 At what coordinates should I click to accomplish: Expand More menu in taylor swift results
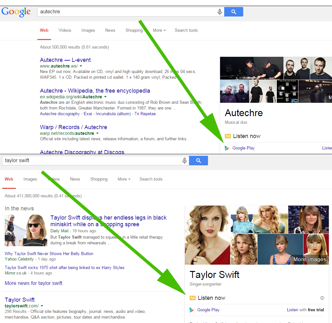[x=124, y=179]
